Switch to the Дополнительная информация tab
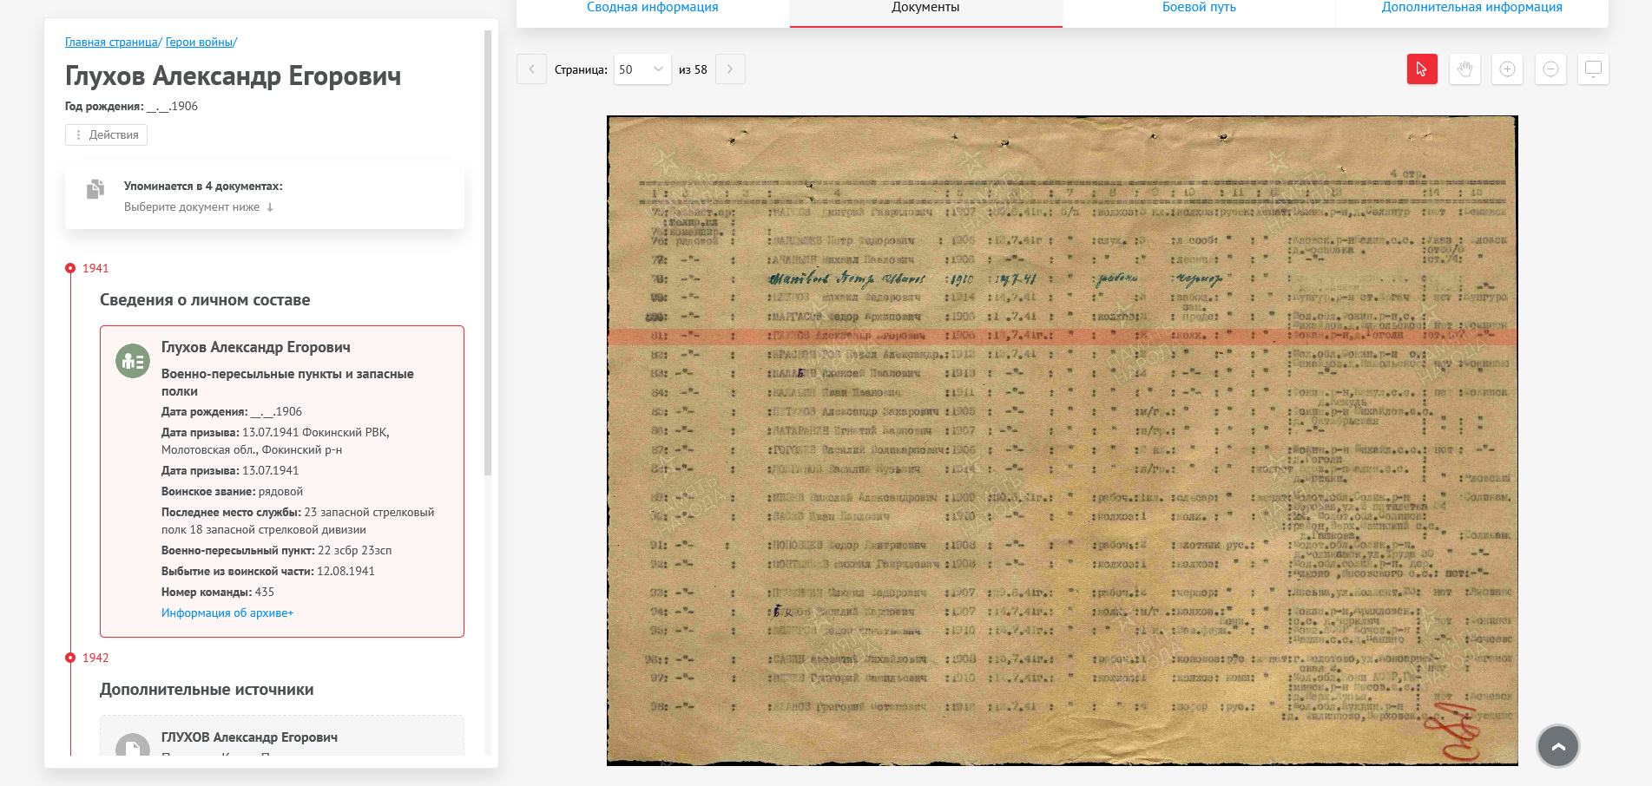The width and height of the screenshot is (1652, 786). click(x=1472, y=9)
